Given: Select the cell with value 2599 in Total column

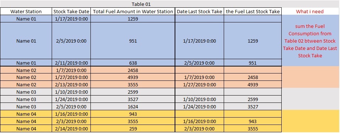Looking at the screenshot, I should 133,92.
